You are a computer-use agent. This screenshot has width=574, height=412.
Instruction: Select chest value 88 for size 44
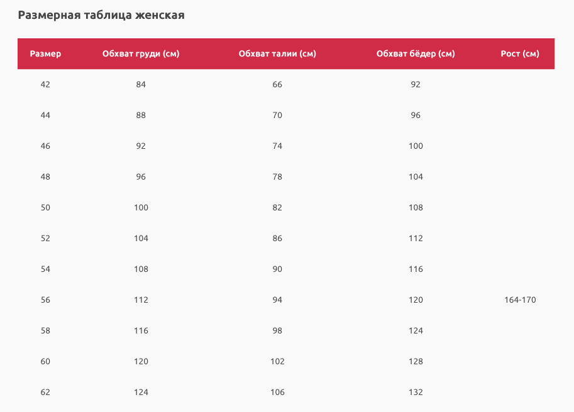(141, 116)
